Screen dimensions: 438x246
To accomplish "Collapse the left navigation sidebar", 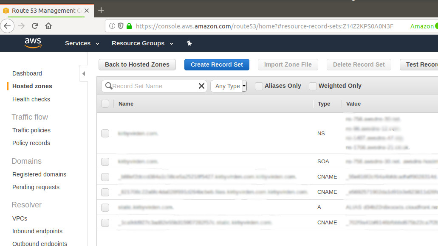I will pos(83,73).
